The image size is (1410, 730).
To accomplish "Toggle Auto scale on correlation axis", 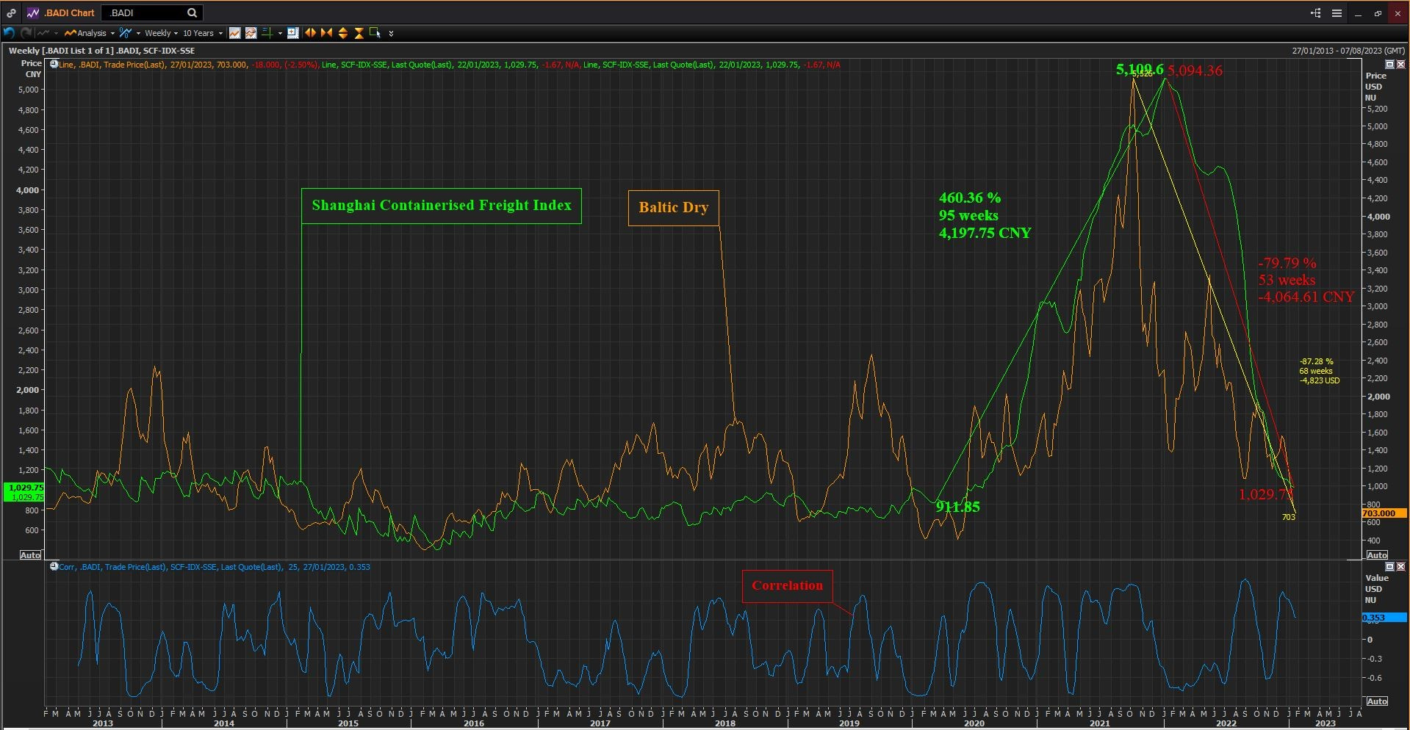I will click(1377, 701).
